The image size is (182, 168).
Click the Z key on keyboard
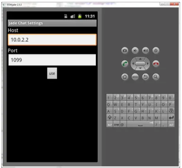[x=116, y=117]
